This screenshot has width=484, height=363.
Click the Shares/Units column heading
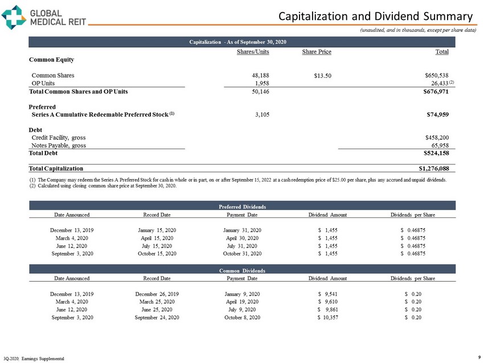click(x=252, y=52)
